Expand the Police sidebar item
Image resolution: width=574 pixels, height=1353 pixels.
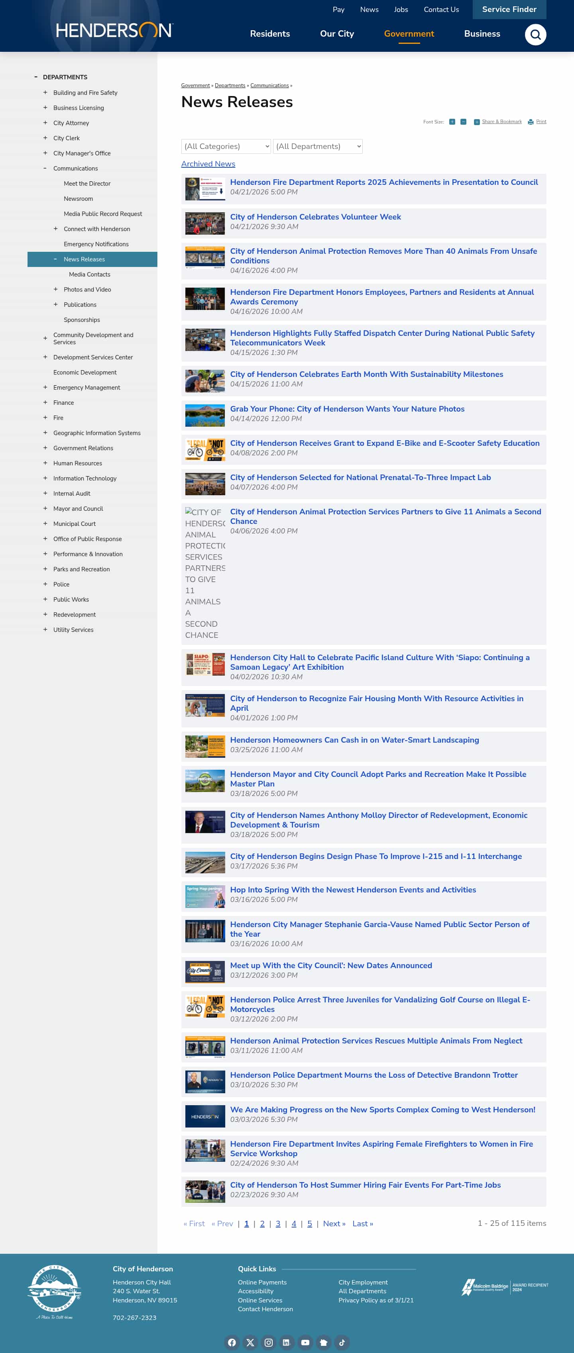[x=45, y=584]
